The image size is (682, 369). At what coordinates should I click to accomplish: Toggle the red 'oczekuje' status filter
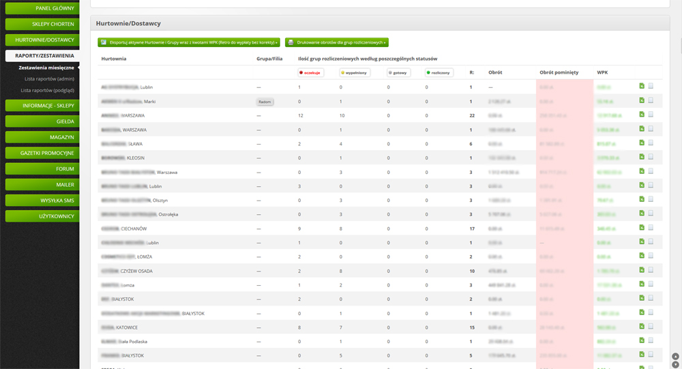(310, 72)
